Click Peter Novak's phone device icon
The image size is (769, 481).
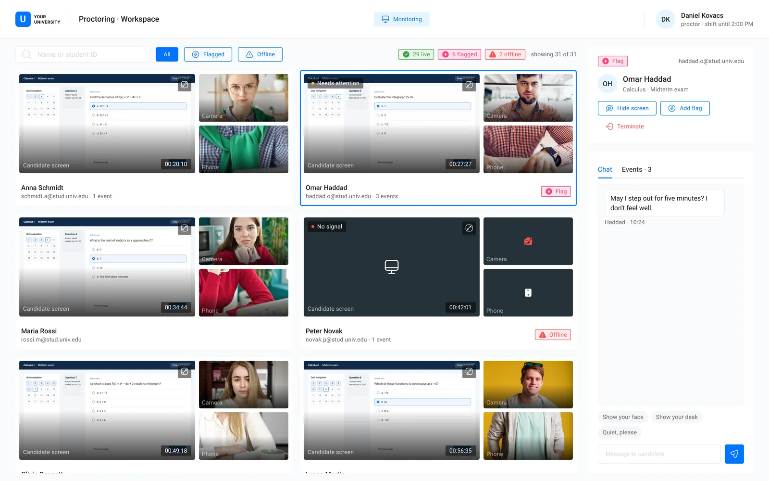click(528, 292)
